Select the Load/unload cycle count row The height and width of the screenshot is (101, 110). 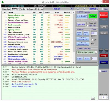click(x=37, y=54)
